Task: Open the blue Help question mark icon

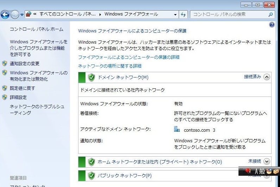Action: click(x=272, y=25)
